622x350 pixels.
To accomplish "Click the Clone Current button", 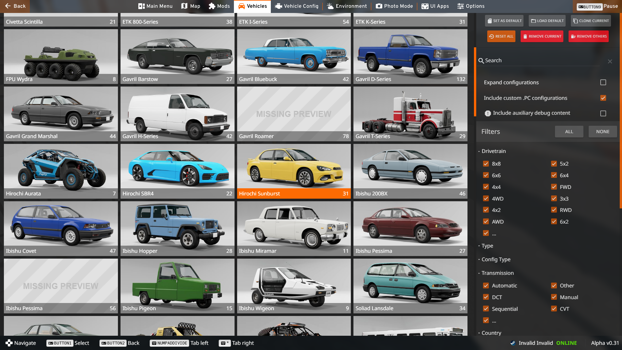I will (x=591, y=21).
